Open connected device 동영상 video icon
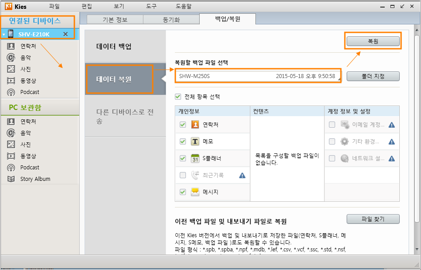Image resolution: width=421 pixels, height=270 pixels. (11, 81)
